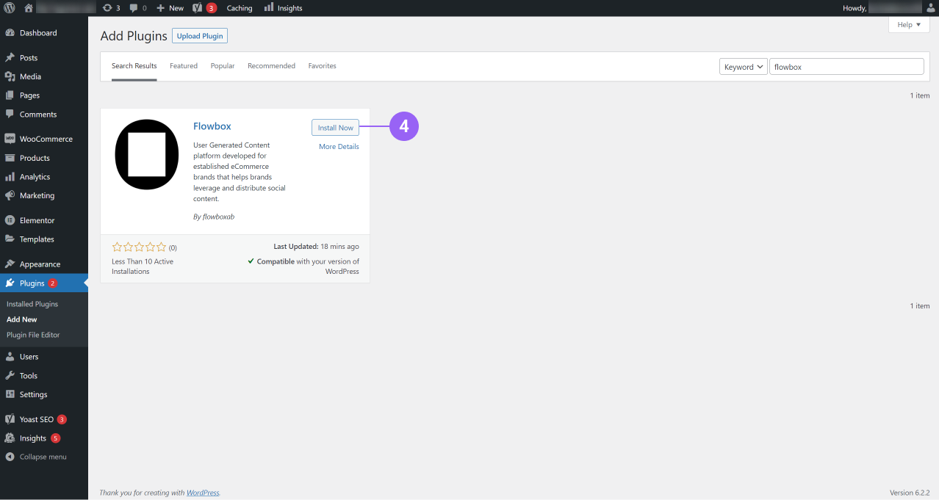Click the sidebar Insights icon with 5 badge
Screen dimensions: 939x500
coord(10,438)
